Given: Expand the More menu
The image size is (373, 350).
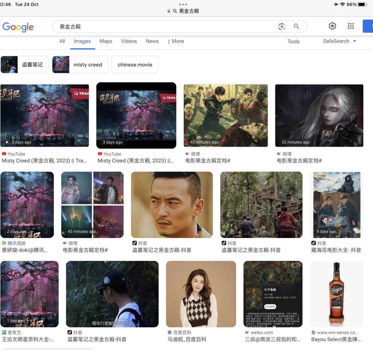Looking at the screenshot, I should point(176,41).
